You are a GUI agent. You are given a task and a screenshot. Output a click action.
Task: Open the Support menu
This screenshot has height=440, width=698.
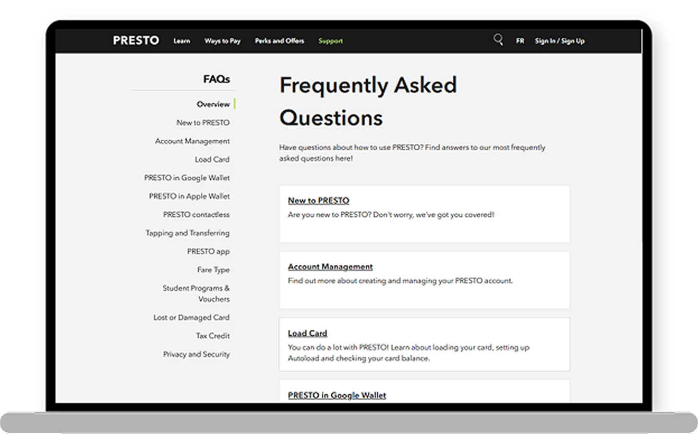click(331, 41)
